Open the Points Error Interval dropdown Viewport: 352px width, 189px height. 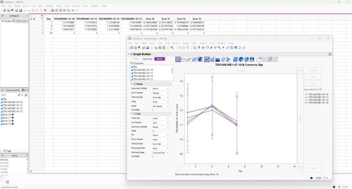tap(161, 93)
